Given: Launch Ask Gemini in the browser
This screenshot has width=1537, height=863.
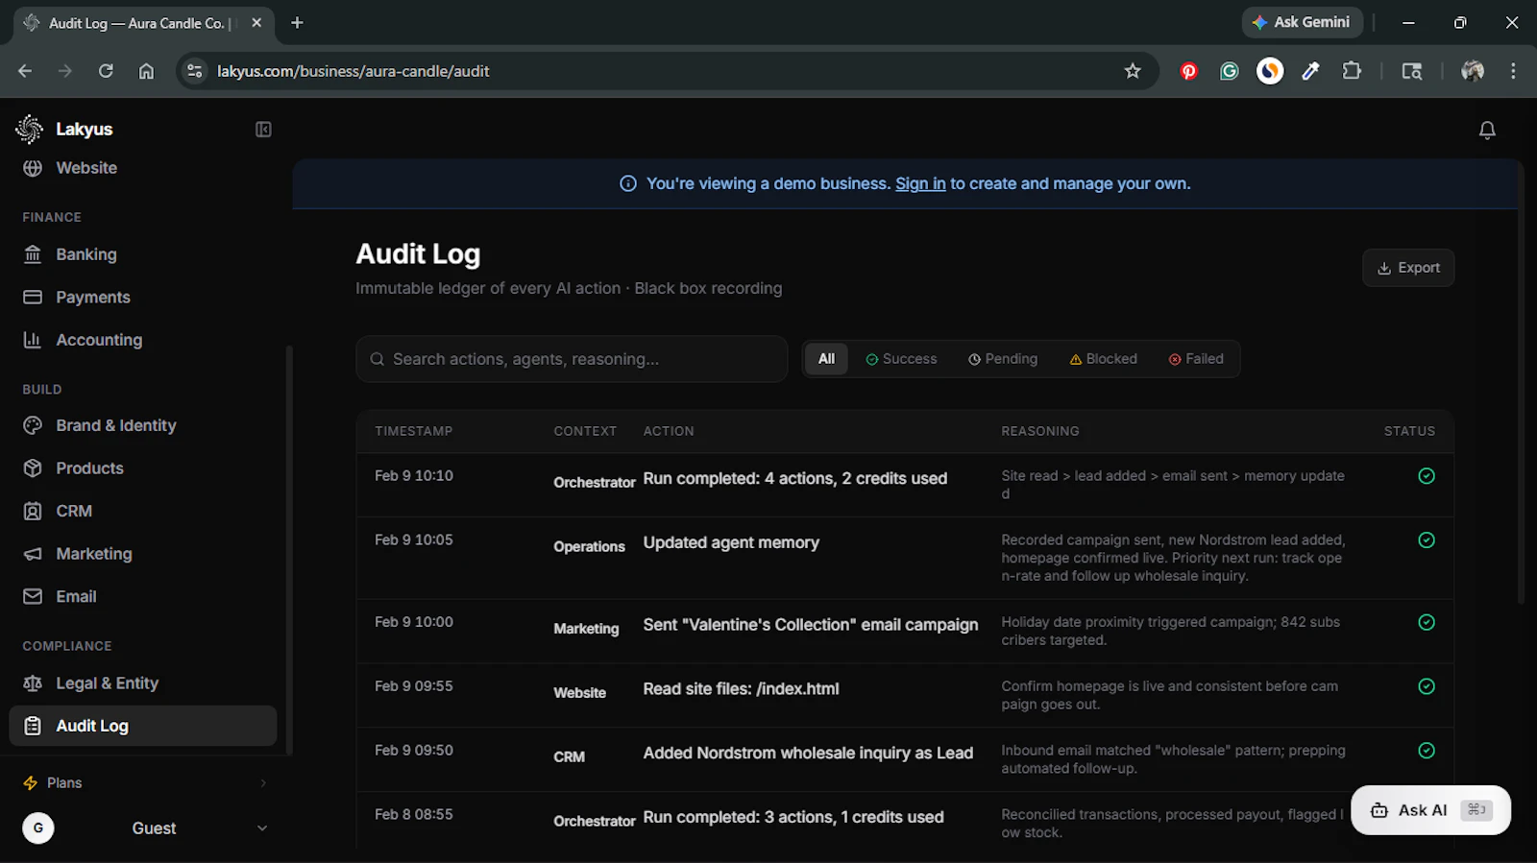Looking at the screenshot, I should pyautogui.click(x=1302, y=22).
